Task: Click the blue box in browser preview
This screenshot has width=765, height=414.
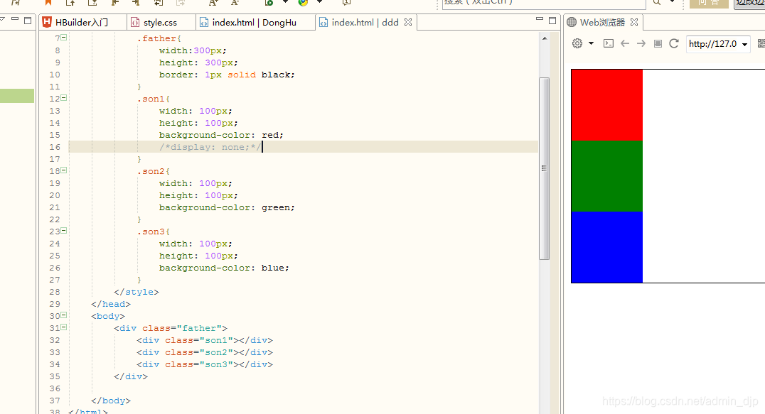Action: [607, 247]
